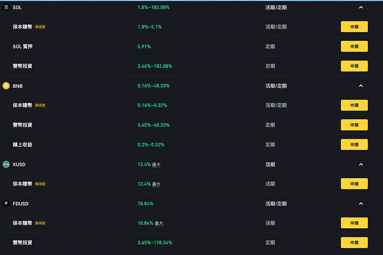
Task: Subscribe to SOL 保本賺幣 product
Action: coord(354,27)
